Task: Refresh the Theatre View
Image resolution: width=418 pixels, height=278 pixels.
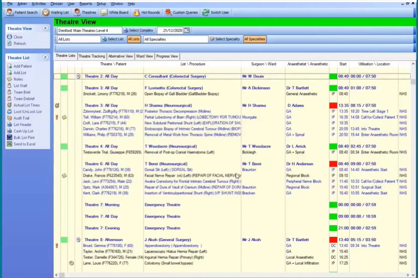Action: [x=16, y=43]
